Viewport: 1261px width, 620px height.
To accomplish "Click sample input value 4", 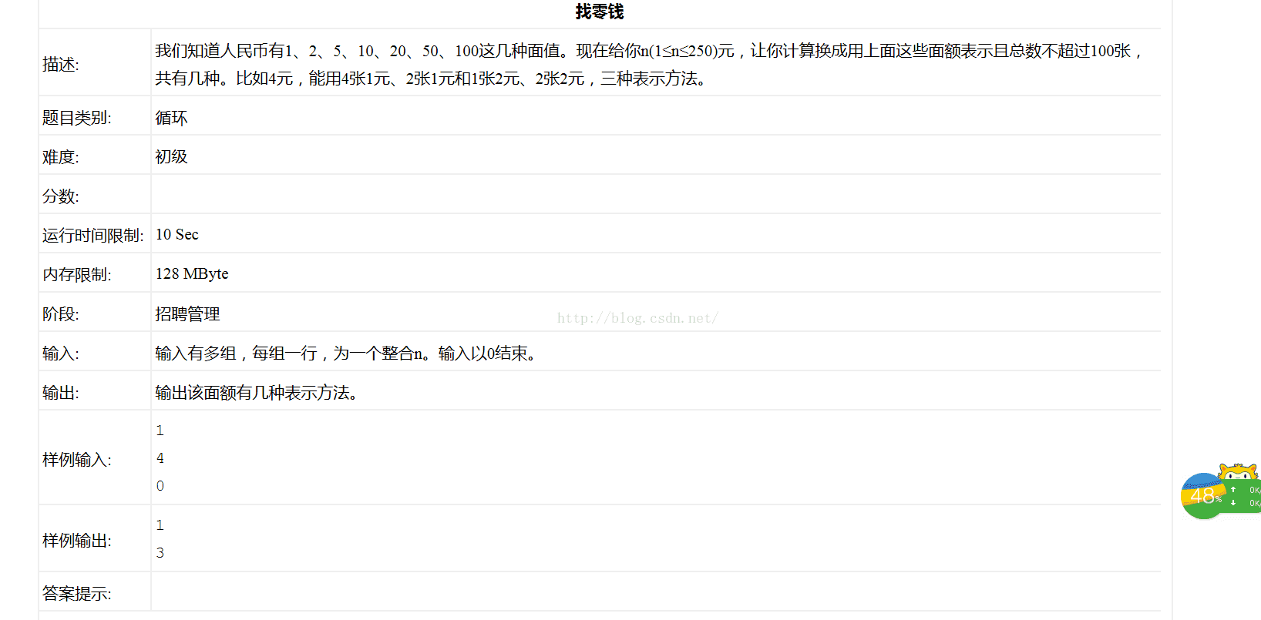I will [160, 458].
